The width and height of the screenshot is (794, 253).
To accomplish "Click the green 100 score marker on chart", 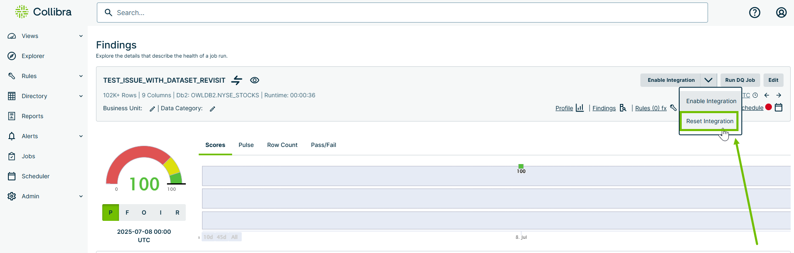I will pyautogui.click(x=521, y=167).
